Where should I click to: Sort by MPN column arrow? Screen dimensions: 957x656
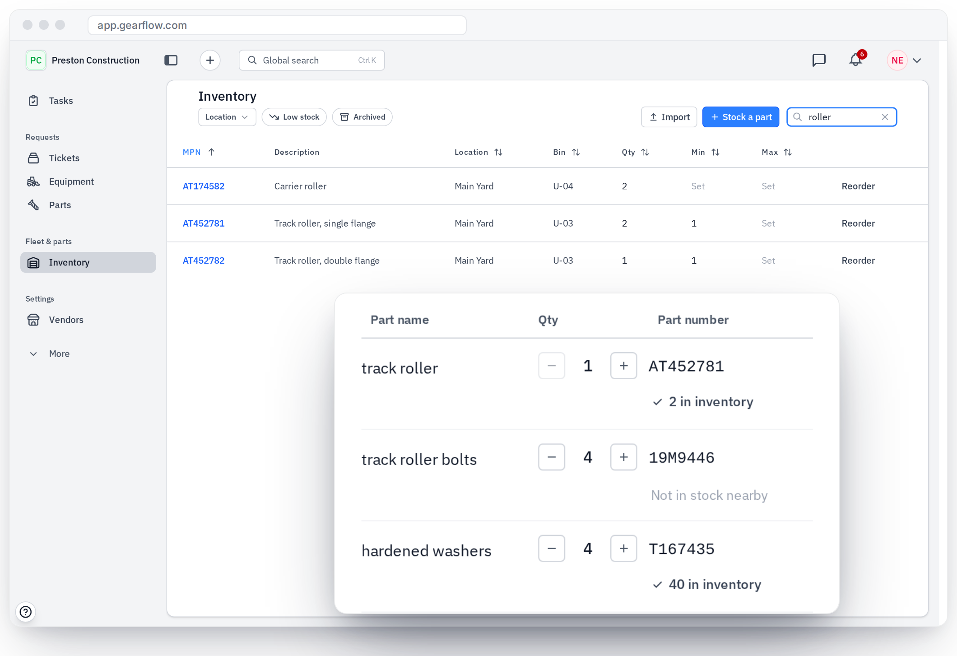coord(211,152)
